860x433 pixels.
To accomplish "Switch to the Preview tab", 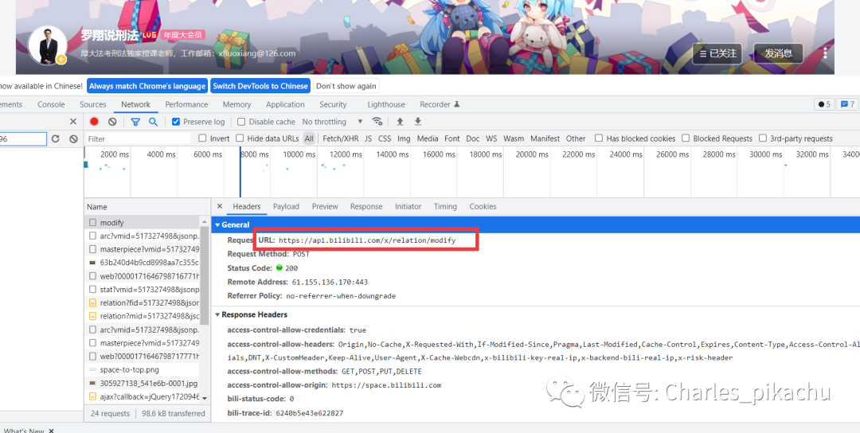I will pos(325,207).
